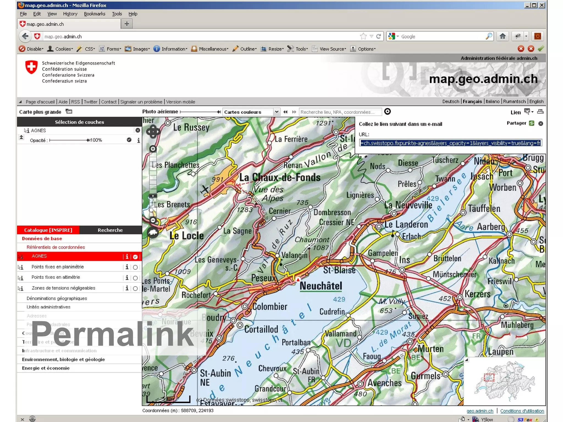The height and width of the screenshot is (422, 563).
Task: Switch language to English
Action: pos(536,101)
